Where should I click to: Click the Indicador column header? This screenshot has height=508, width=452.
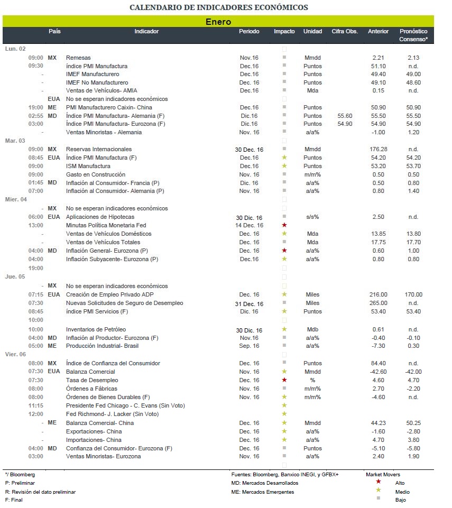pos(146,32)
